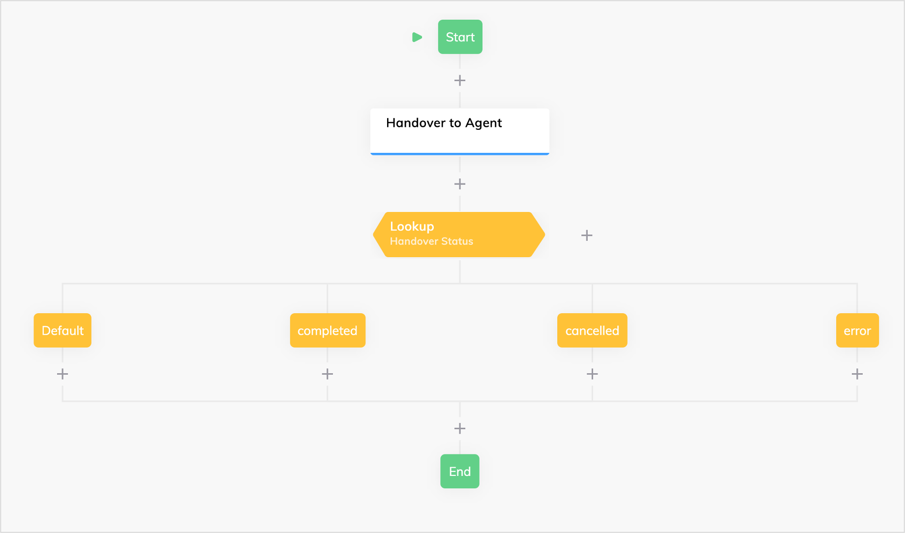The height and width of the screenshot is (533, 905).
Task: Click the blue underline of Handover card
Action: 460,154
